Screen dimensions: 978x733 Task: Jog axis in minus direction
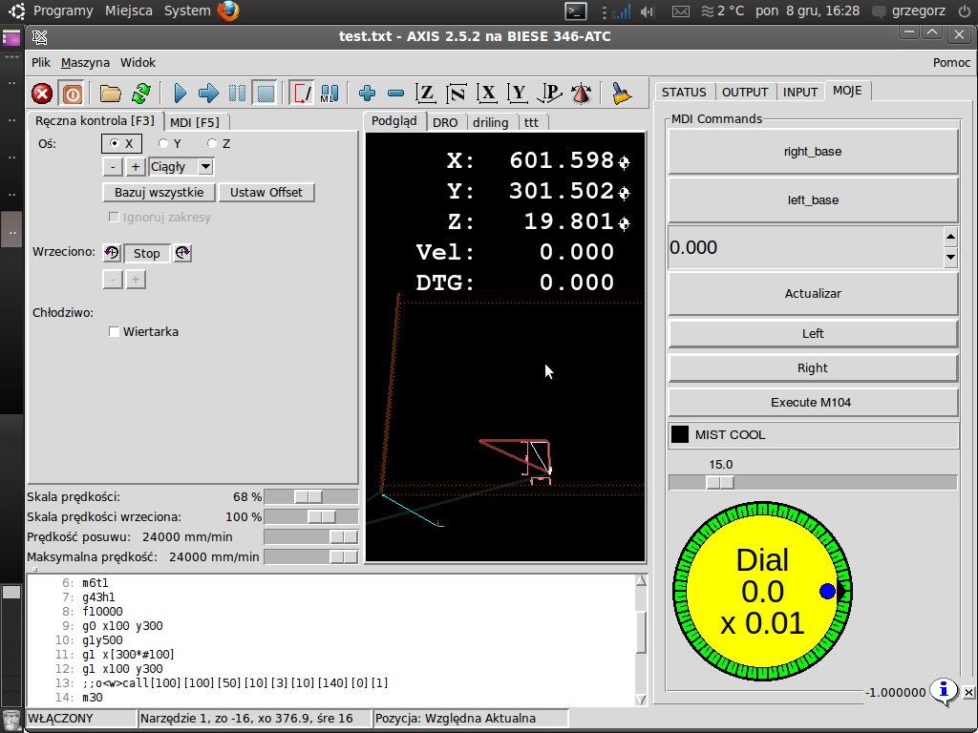point(113,167)
